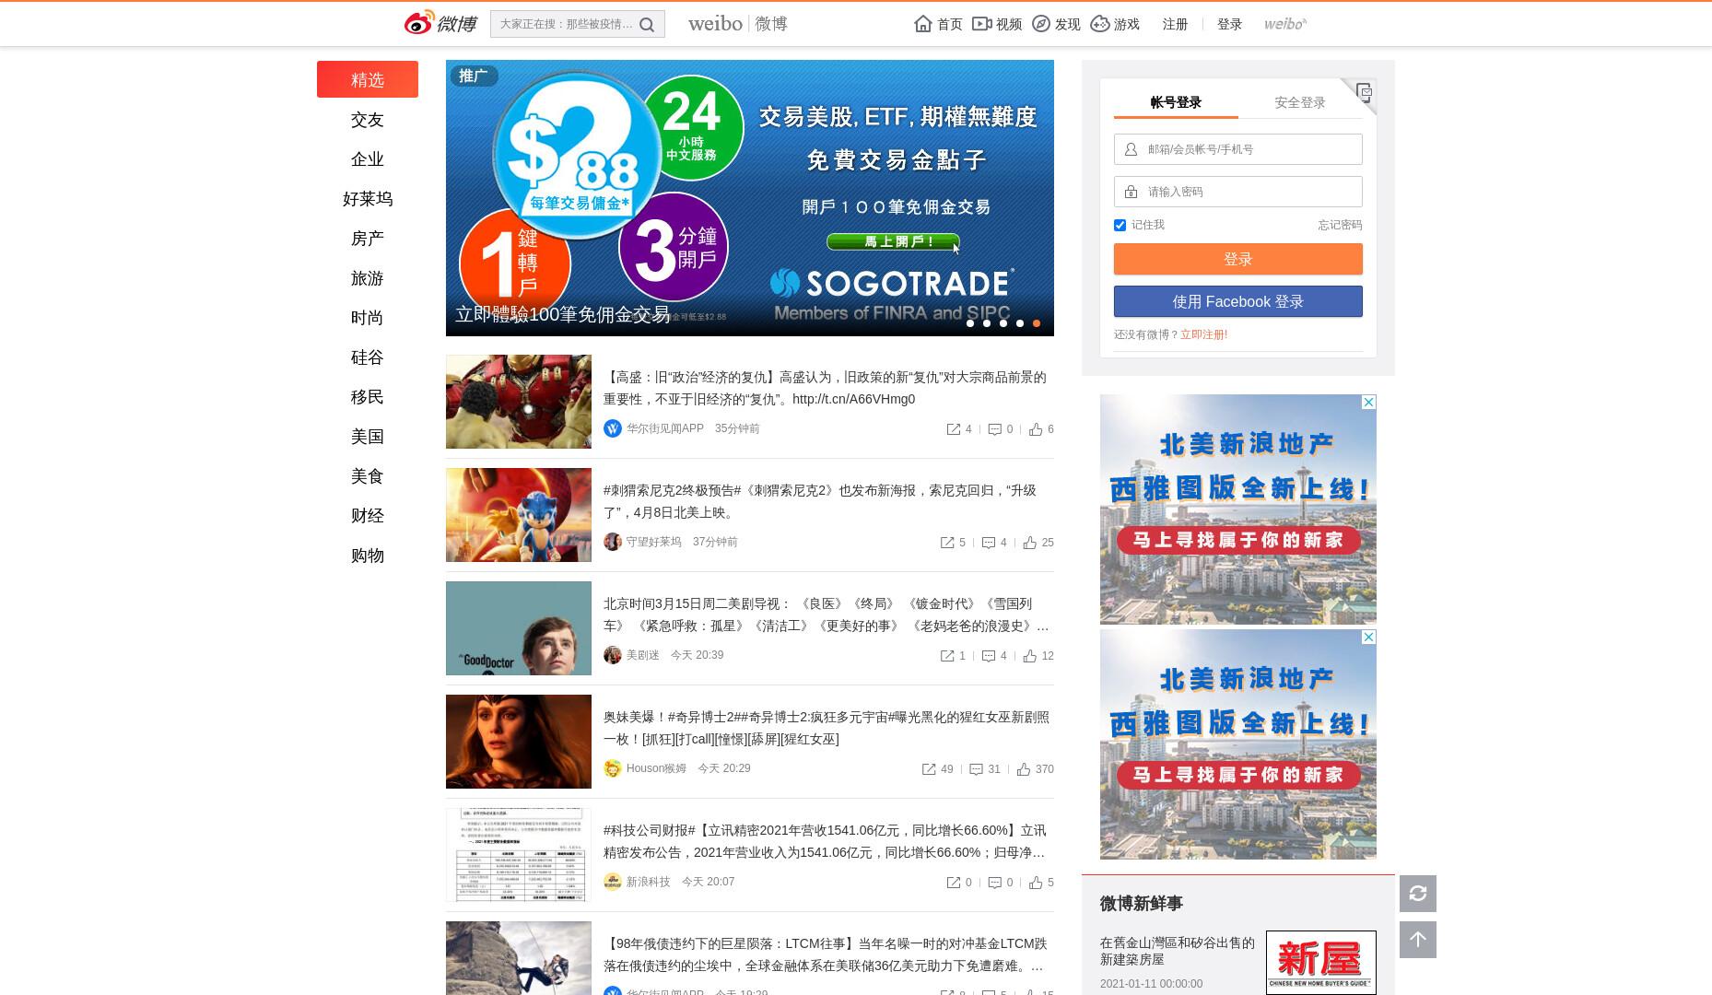The width and height of the screenshot is (1712, 995).
Task: Click the refresh feed button
Action: click(x=1418, y=894)
